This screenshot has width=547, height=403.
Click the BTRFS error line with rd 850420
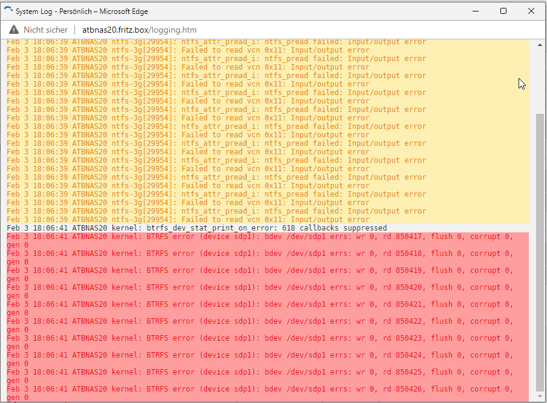(267, 291)
